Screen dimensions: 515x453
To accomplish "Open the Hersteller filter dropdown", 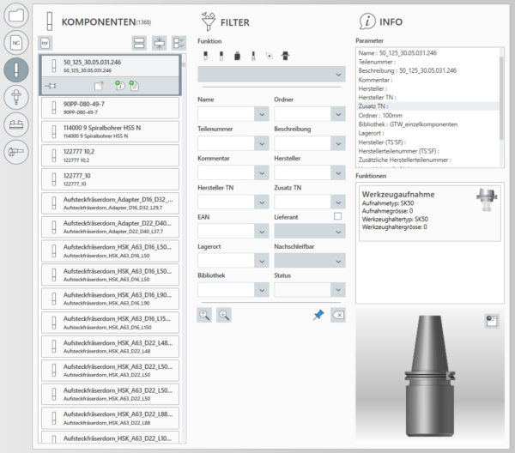I will click(338, 172).
